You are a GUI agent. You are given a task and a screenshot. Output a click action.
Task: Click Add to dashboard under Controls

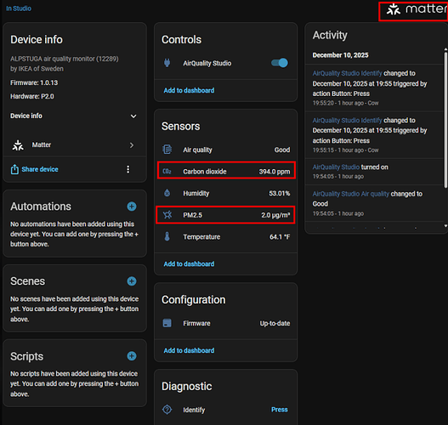click(189, 91)
